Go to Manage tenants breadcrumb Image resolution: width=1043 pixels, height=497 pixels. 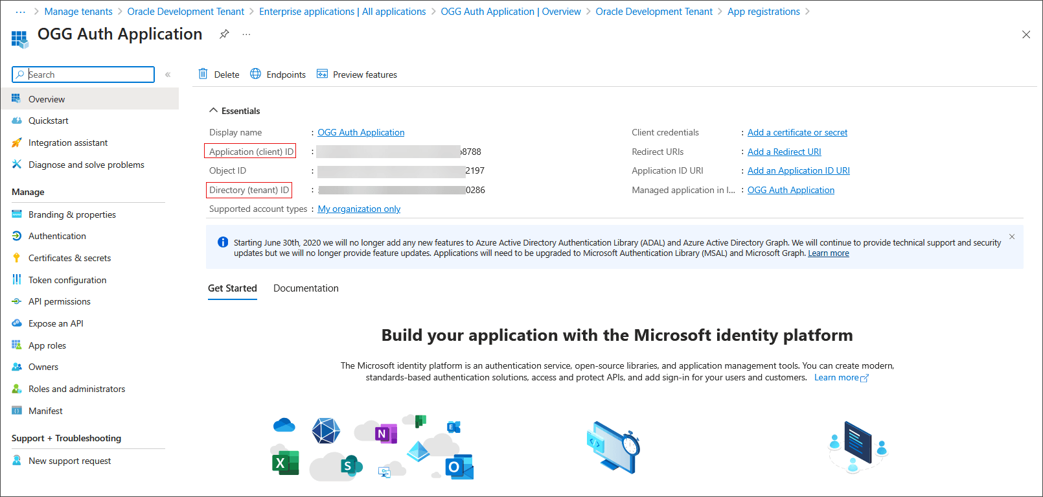[78, 12]
